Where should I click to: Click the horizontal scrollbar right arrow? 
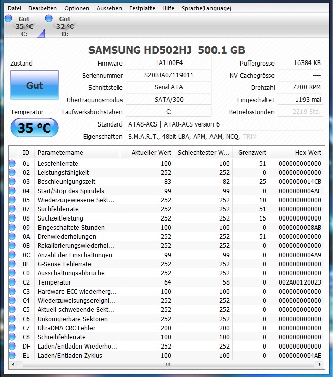pyautogui.click(x=320, y=364)
